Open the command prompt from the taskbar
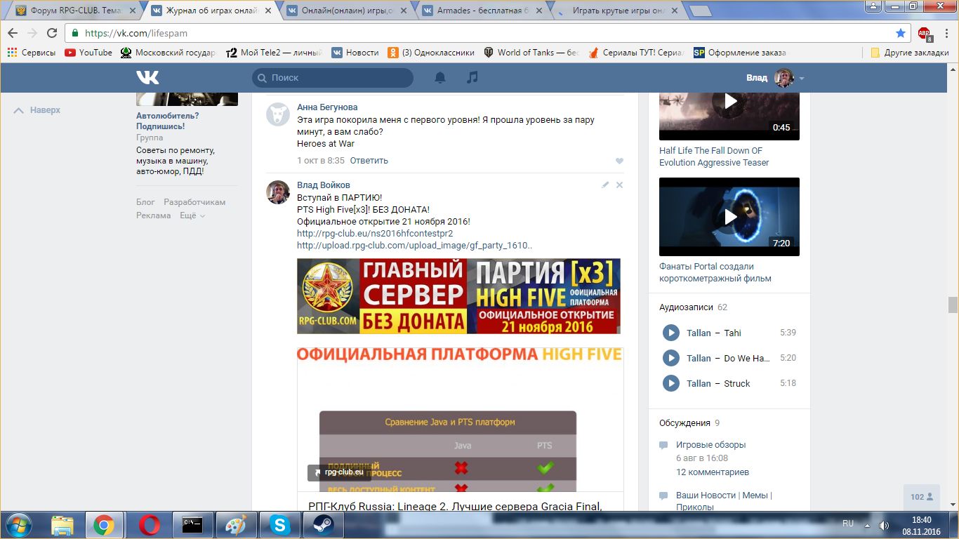 click(192, 525)
